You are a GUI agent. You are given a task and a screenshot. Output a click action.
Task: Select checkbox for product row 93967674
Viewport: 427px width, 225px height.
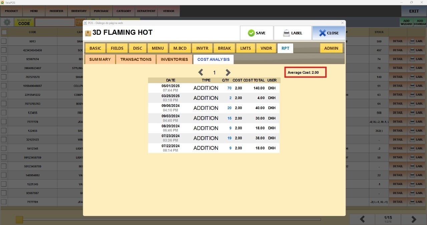(x=4, y=59)
